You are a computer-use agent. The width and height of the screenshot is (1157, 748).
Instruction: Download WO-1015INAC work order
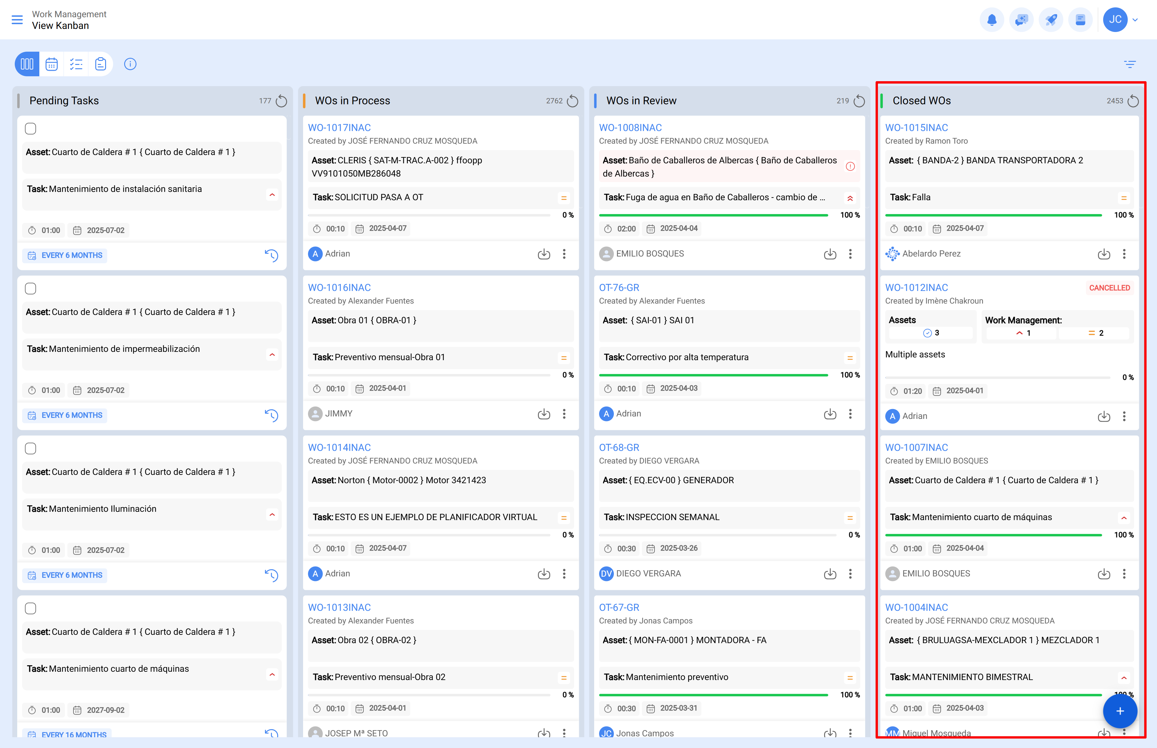(x=1104, y=254)
